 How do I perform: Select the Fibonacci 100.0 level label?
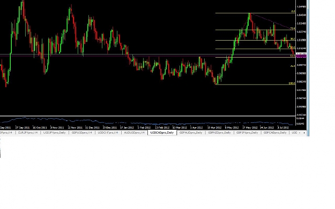pos(292,83)
